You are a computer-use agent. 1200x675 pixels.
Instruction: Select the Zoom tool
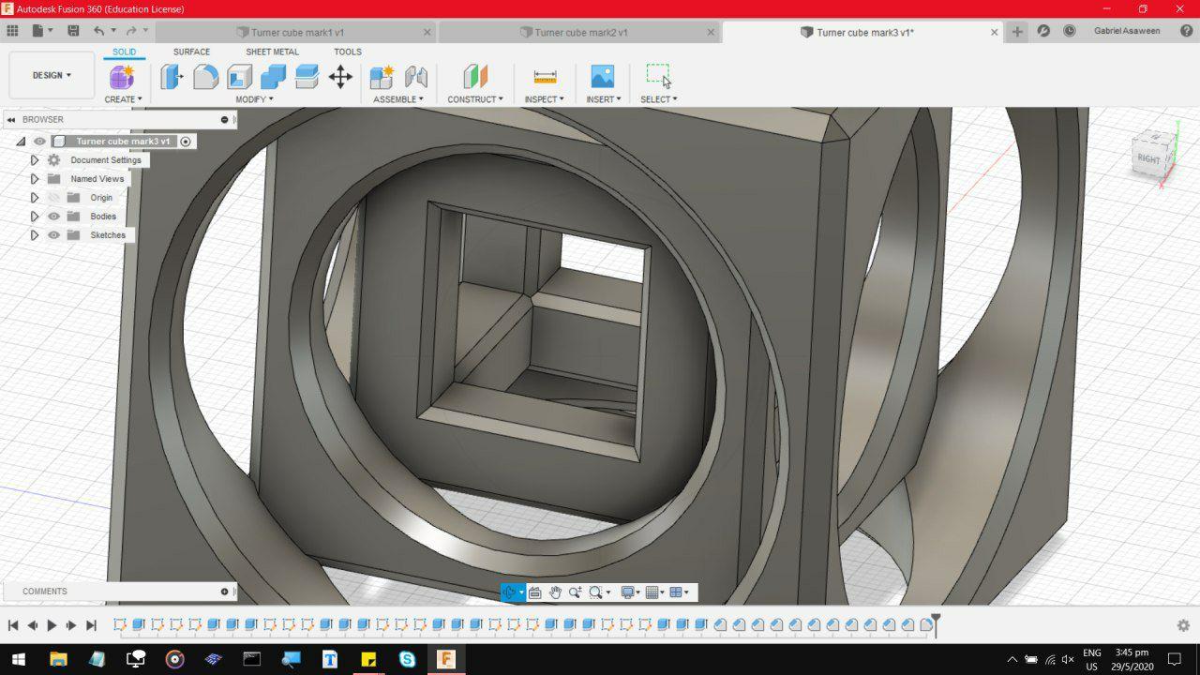click(575, 592)
